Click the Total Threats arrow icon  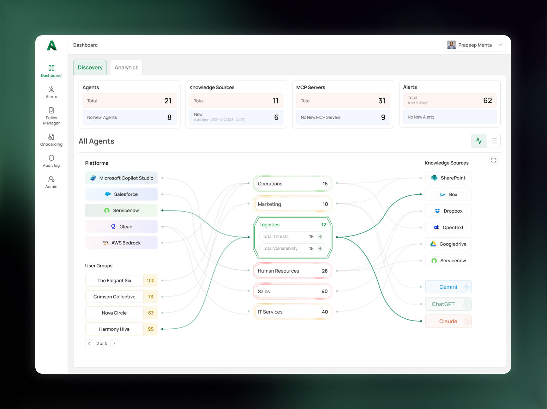320,237
